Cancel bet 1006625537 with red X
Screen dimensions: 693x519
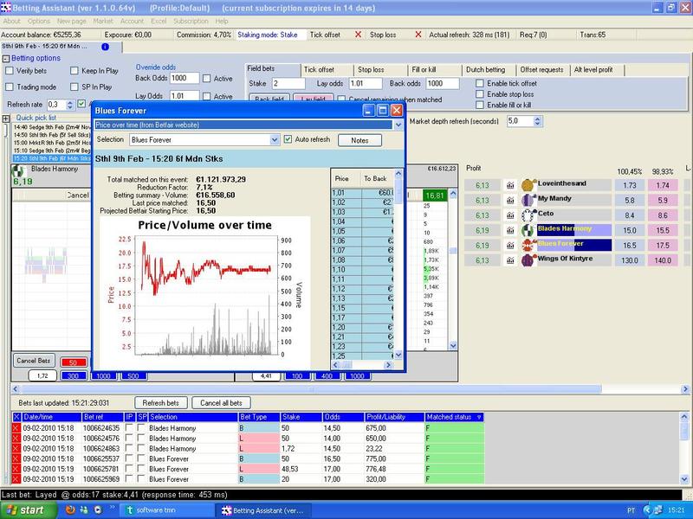pos(16,458)
